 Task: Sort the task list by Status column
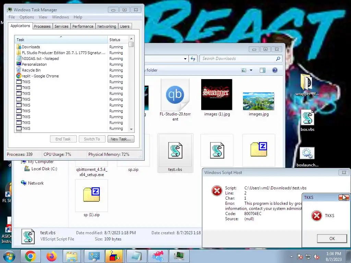pyautogui.click(x=118, y=40)
